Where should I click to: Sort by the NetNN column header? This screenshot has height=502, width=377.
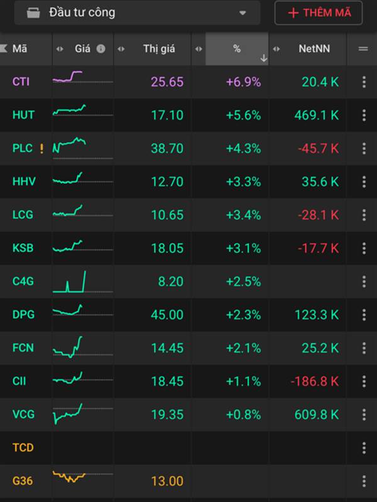[x=314, y=49]
